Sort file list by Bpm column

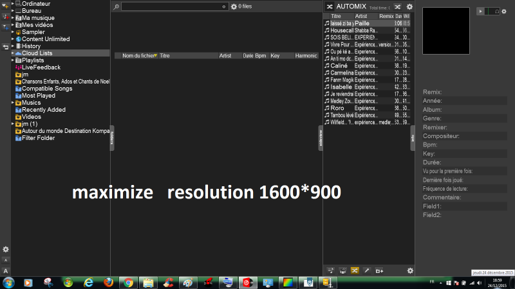click(x=261, y=56)
